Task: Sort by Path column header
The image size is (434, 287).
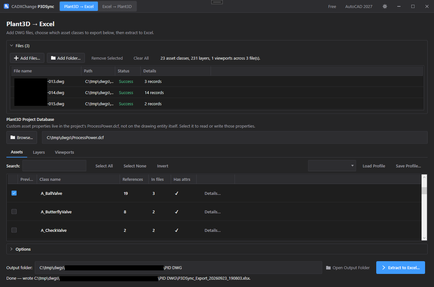Action: (98, 71)
